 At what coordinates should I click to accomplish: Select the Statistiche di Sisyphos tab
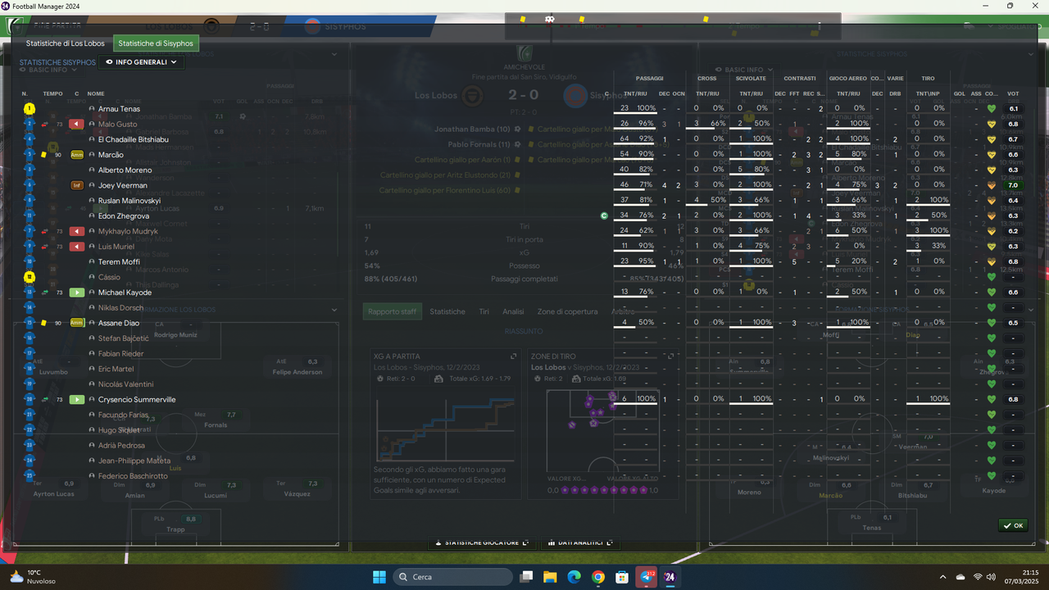[x=156, y=43]
